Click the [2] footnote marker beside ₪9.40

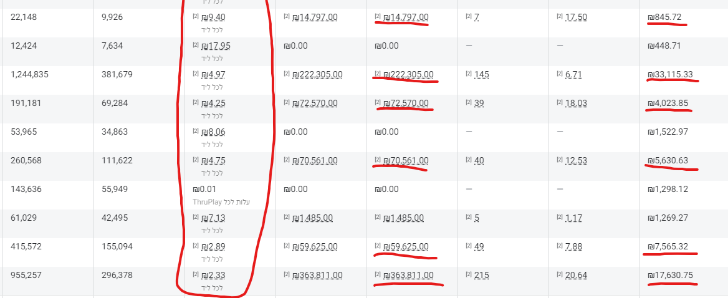[x=196, y=17]
